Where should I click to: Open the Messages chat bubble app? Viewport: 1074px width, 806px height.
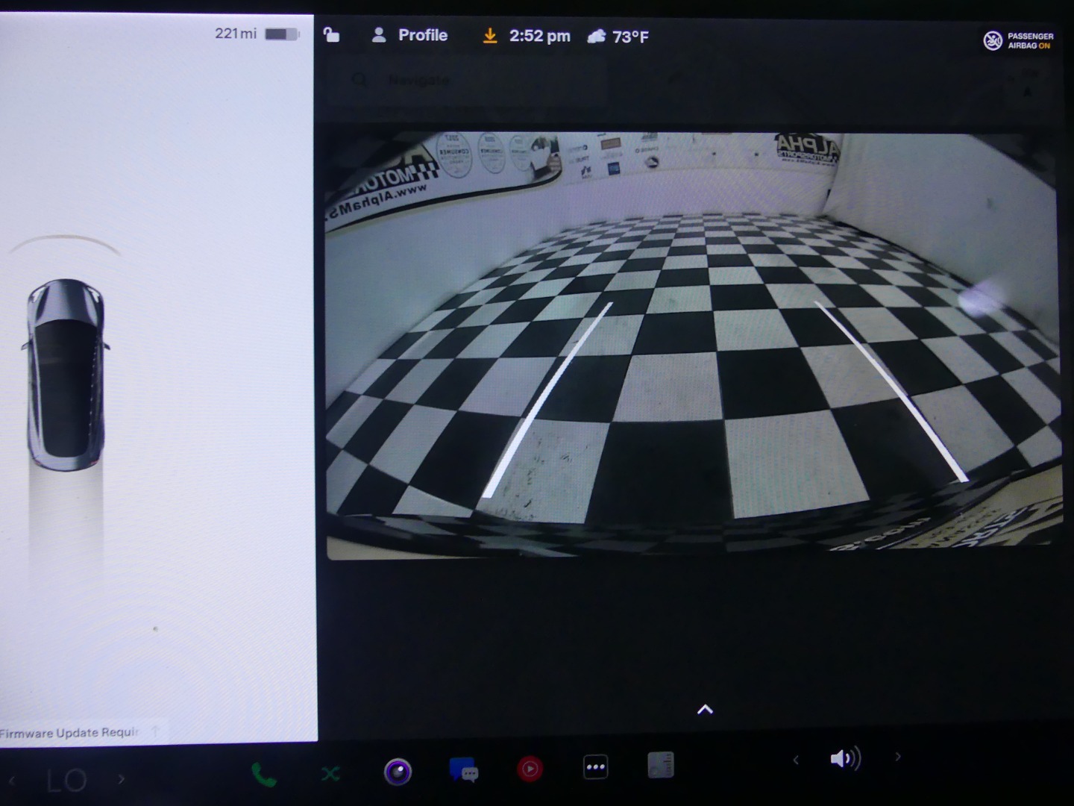click(463, 769)
